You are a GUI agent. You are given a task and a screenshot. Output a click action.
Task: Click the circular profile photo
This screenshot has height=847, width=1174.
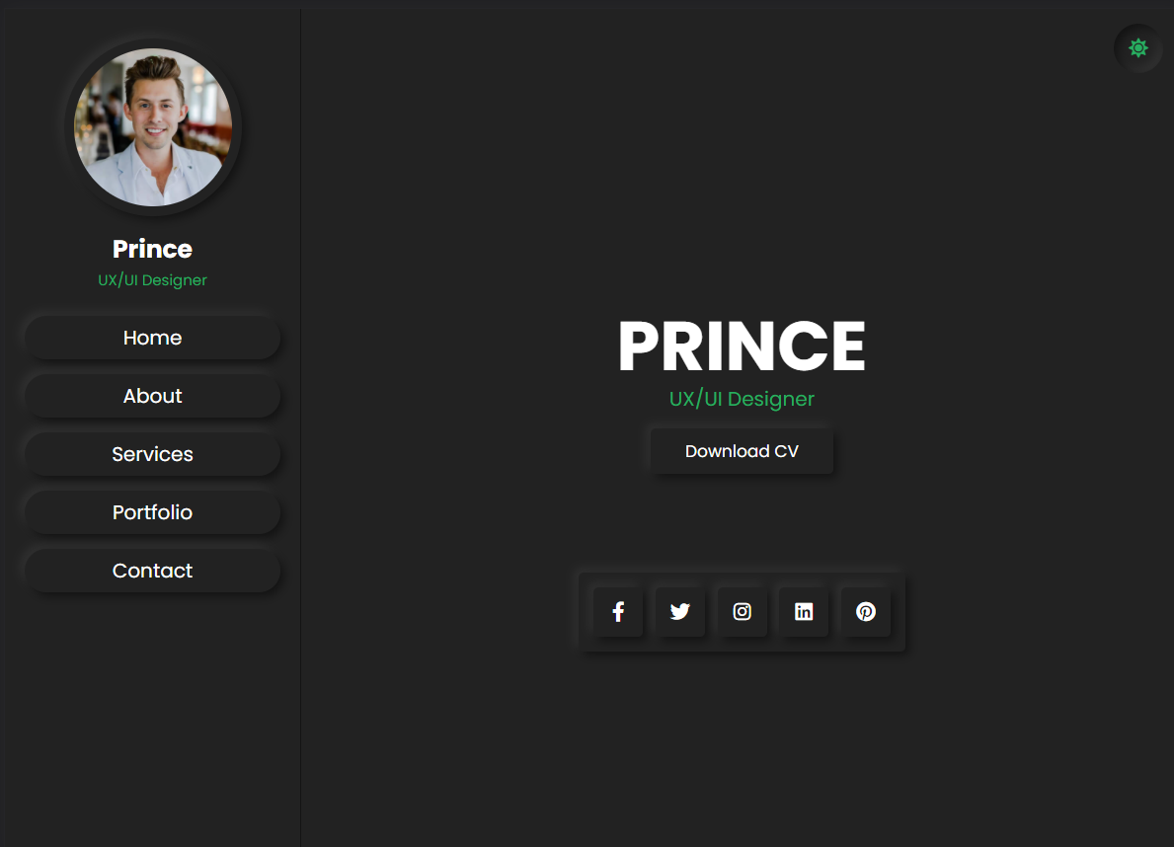(x=153, y=127)
